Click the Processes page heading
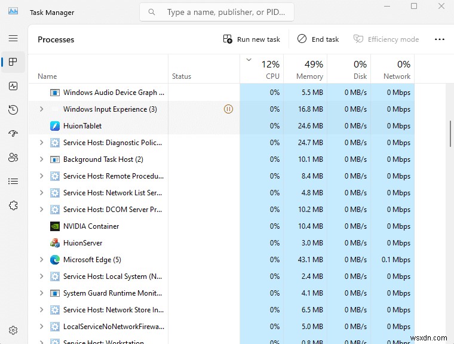This screenshot has height=344, width=454. 56,39
